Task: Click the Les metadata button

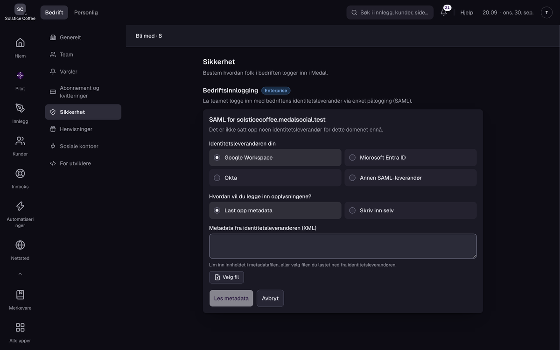Action: coord(231,298)
